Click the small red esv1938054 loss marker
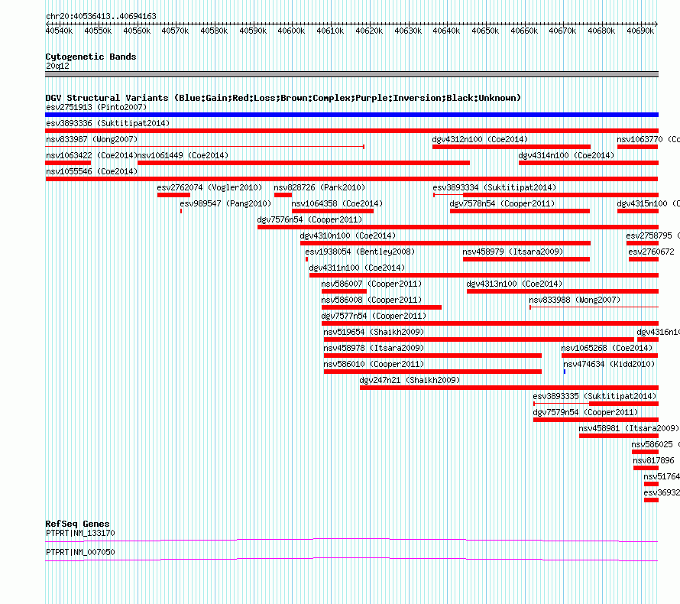680x604 pixels. [x=306, y=259]
